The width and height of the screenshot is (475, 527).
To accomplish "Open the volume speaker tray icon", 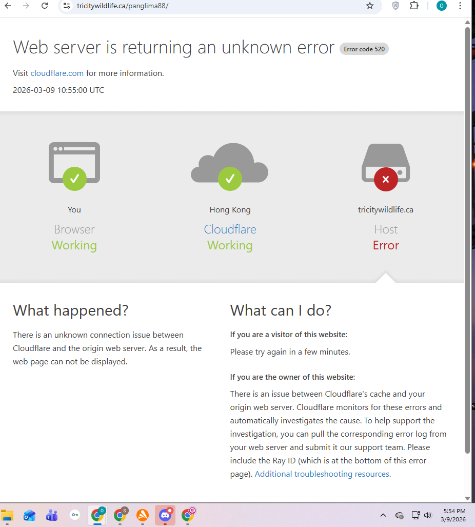I will [428, 515].
